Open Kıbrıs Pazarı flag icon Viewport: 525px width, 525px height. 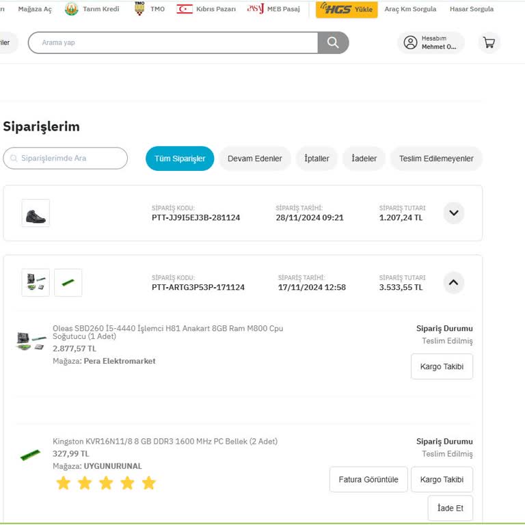pos(185,9)
